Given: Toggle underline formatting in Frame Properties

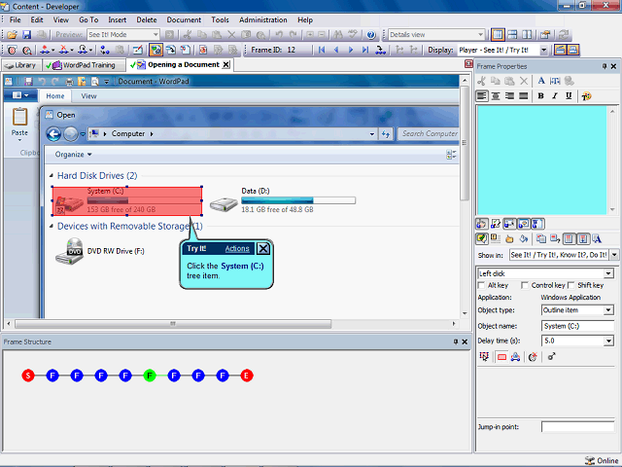Looking at the screenshot, I should click(569, 96).
